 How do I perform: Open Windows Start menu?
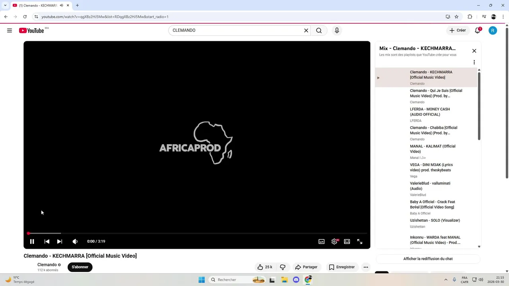pos(202,280)
